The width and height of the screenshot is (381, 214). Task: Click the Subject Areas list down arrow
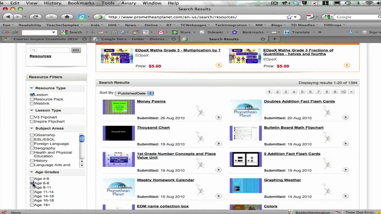[82, 165]
